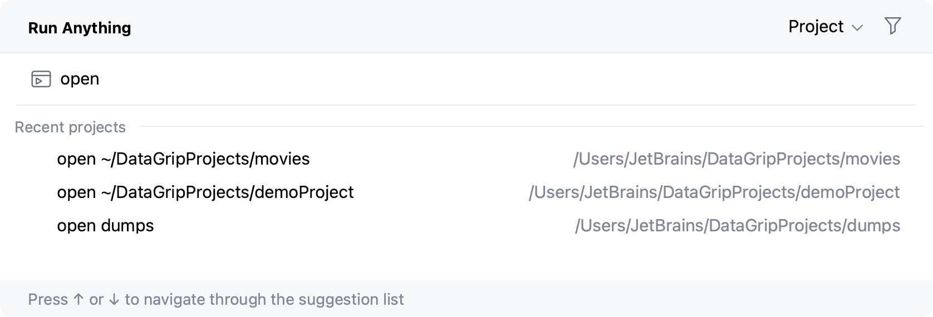Click the chevron arrow next to Project
Viewport: 933px width, 317px height.
click(857, 28)
